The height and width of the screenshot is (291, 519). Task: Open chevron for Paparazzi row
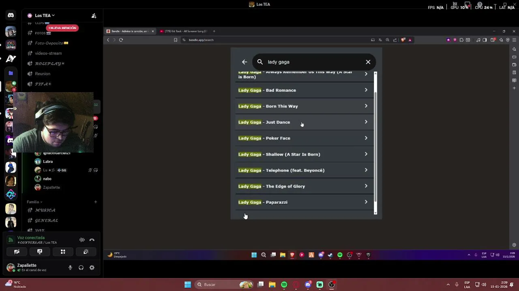coord(366,202)
